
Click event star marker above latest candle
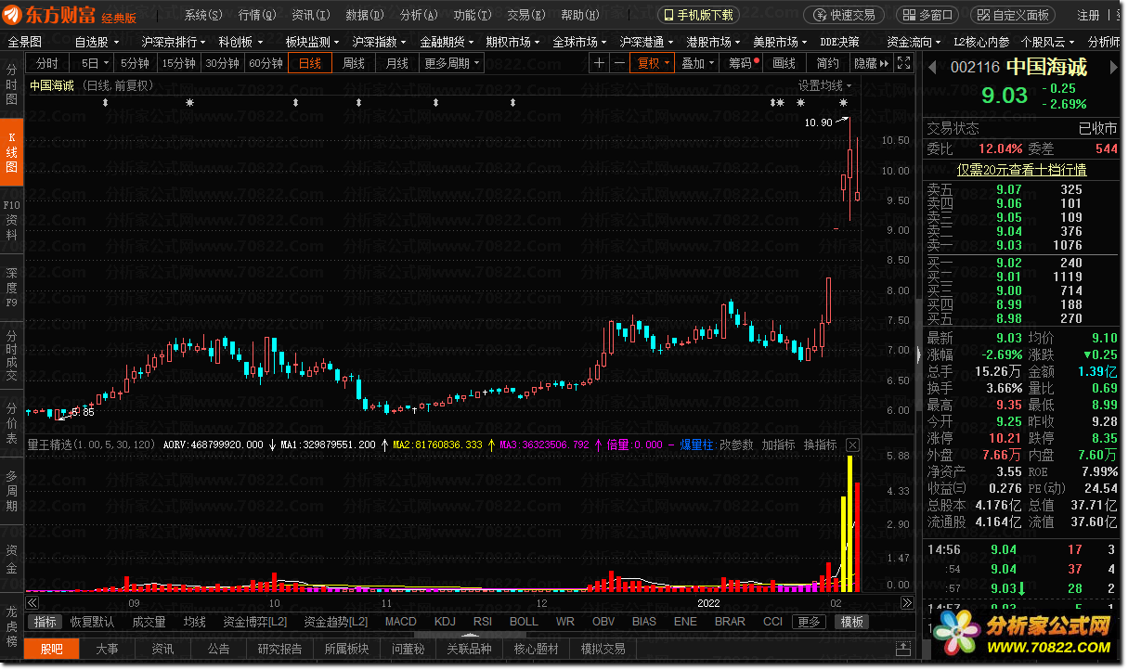(843, 102)
